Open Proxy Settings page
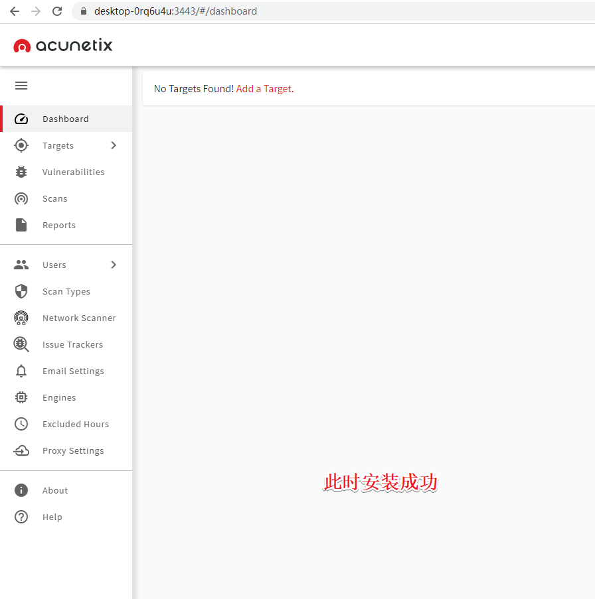 point(66,451)
